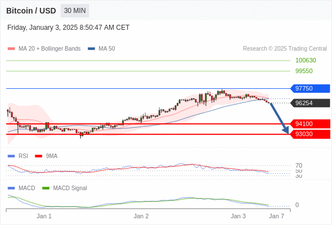The width and height of the screenshot is (332, 225).
Task: Click the RSI legend swatch
Action: [x=11, y=156]
